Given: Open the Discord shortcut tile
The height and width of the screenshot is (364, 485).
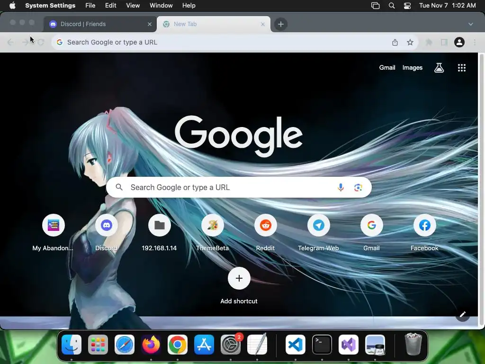Looking at the screenshot, I should tap(107, 232).
